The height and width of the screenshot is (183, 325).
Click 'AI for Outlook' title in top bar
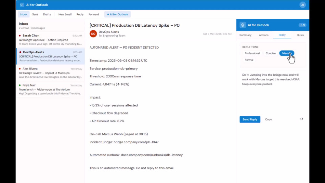37,5
